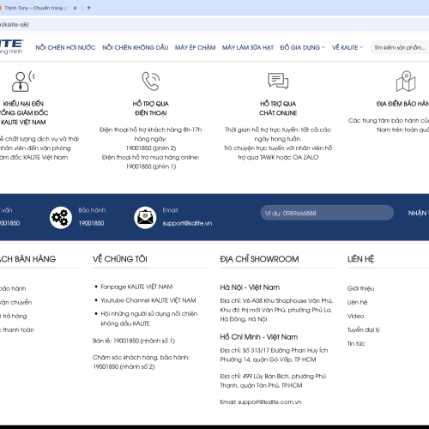The image size is (429, 429).
Task: Click the NHẬN button beside phone field
Action: coord(419,213)
